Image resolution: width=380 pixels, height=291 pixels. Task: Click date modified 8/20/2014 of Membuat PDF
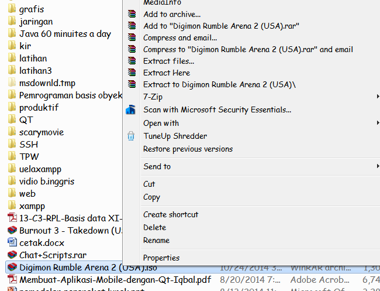click(x=250, y=280)
